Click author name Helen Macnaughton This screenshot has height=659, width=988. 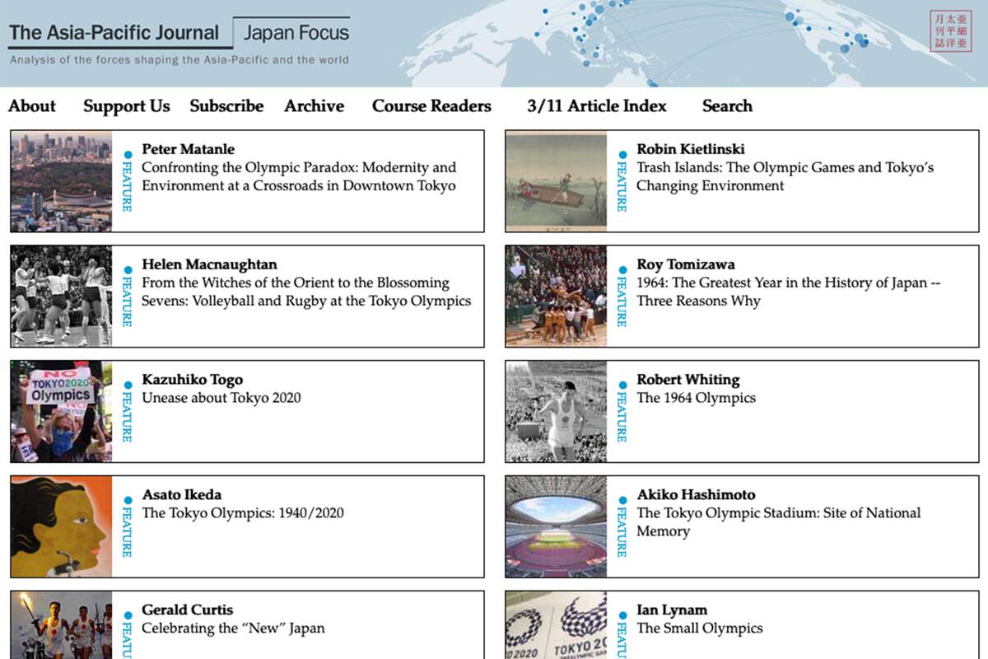[x=209, y=264]
